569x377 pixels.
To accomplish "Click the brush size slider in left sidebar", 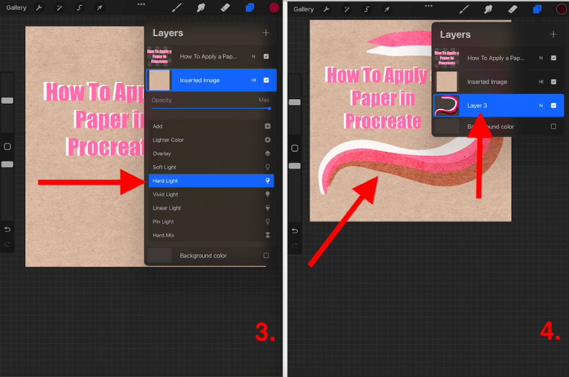I will click(x=7, y=100).
